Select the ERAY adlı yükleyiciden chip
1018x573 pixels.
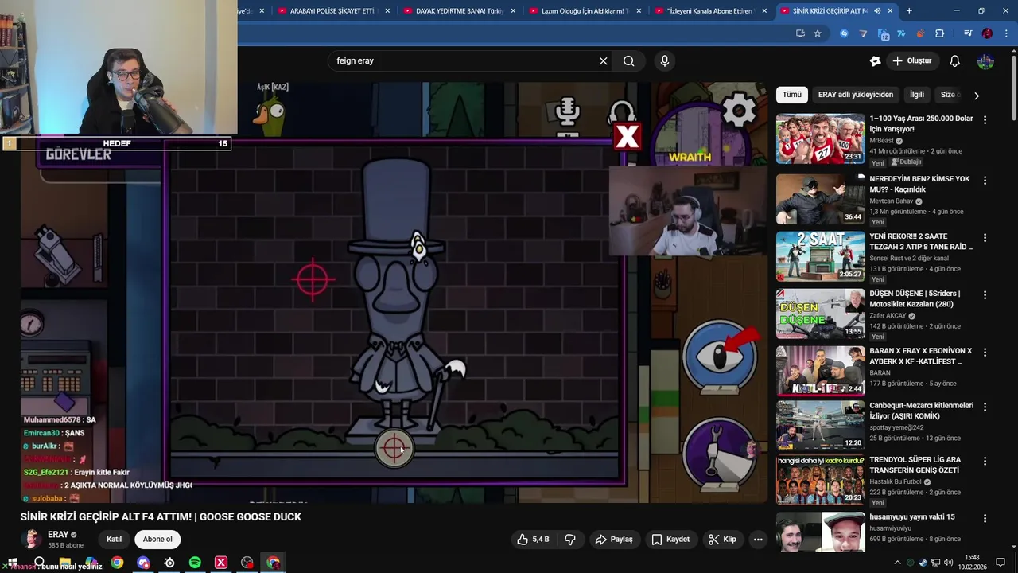[x=856, y=95]
